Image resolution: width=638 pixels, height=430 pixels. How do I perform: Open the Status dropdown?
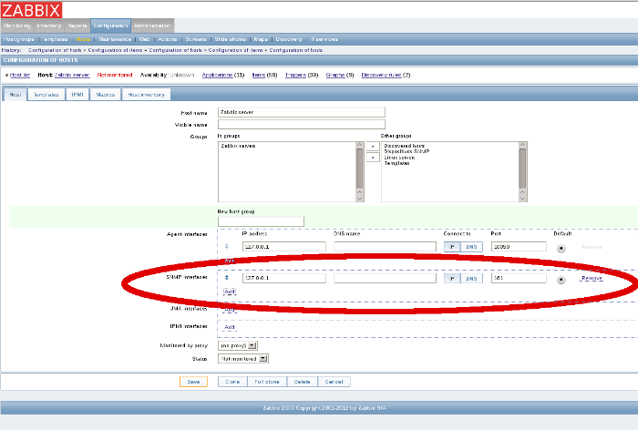coord(244,359)
